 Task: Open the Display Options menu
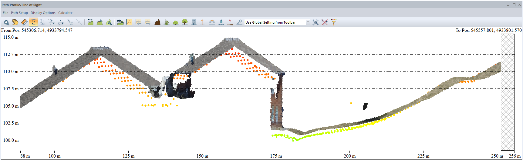pos(43,13)
